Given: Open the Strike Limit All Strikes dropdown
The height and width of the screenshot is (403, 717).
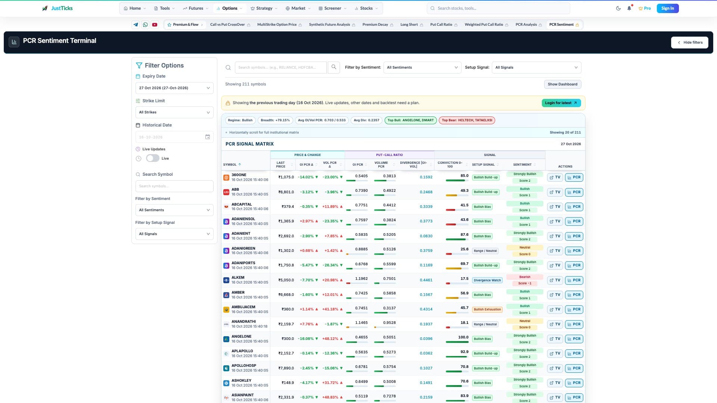Looking at the screenshot, I should 174,112.
